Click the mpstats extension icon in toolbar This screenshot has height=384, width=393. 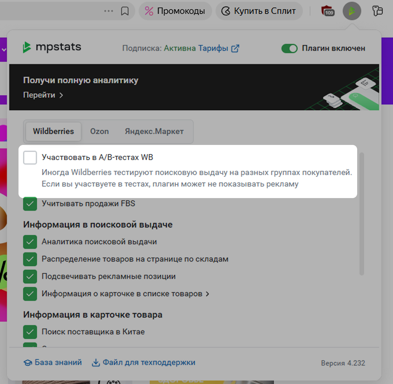(x=352, y=11)
